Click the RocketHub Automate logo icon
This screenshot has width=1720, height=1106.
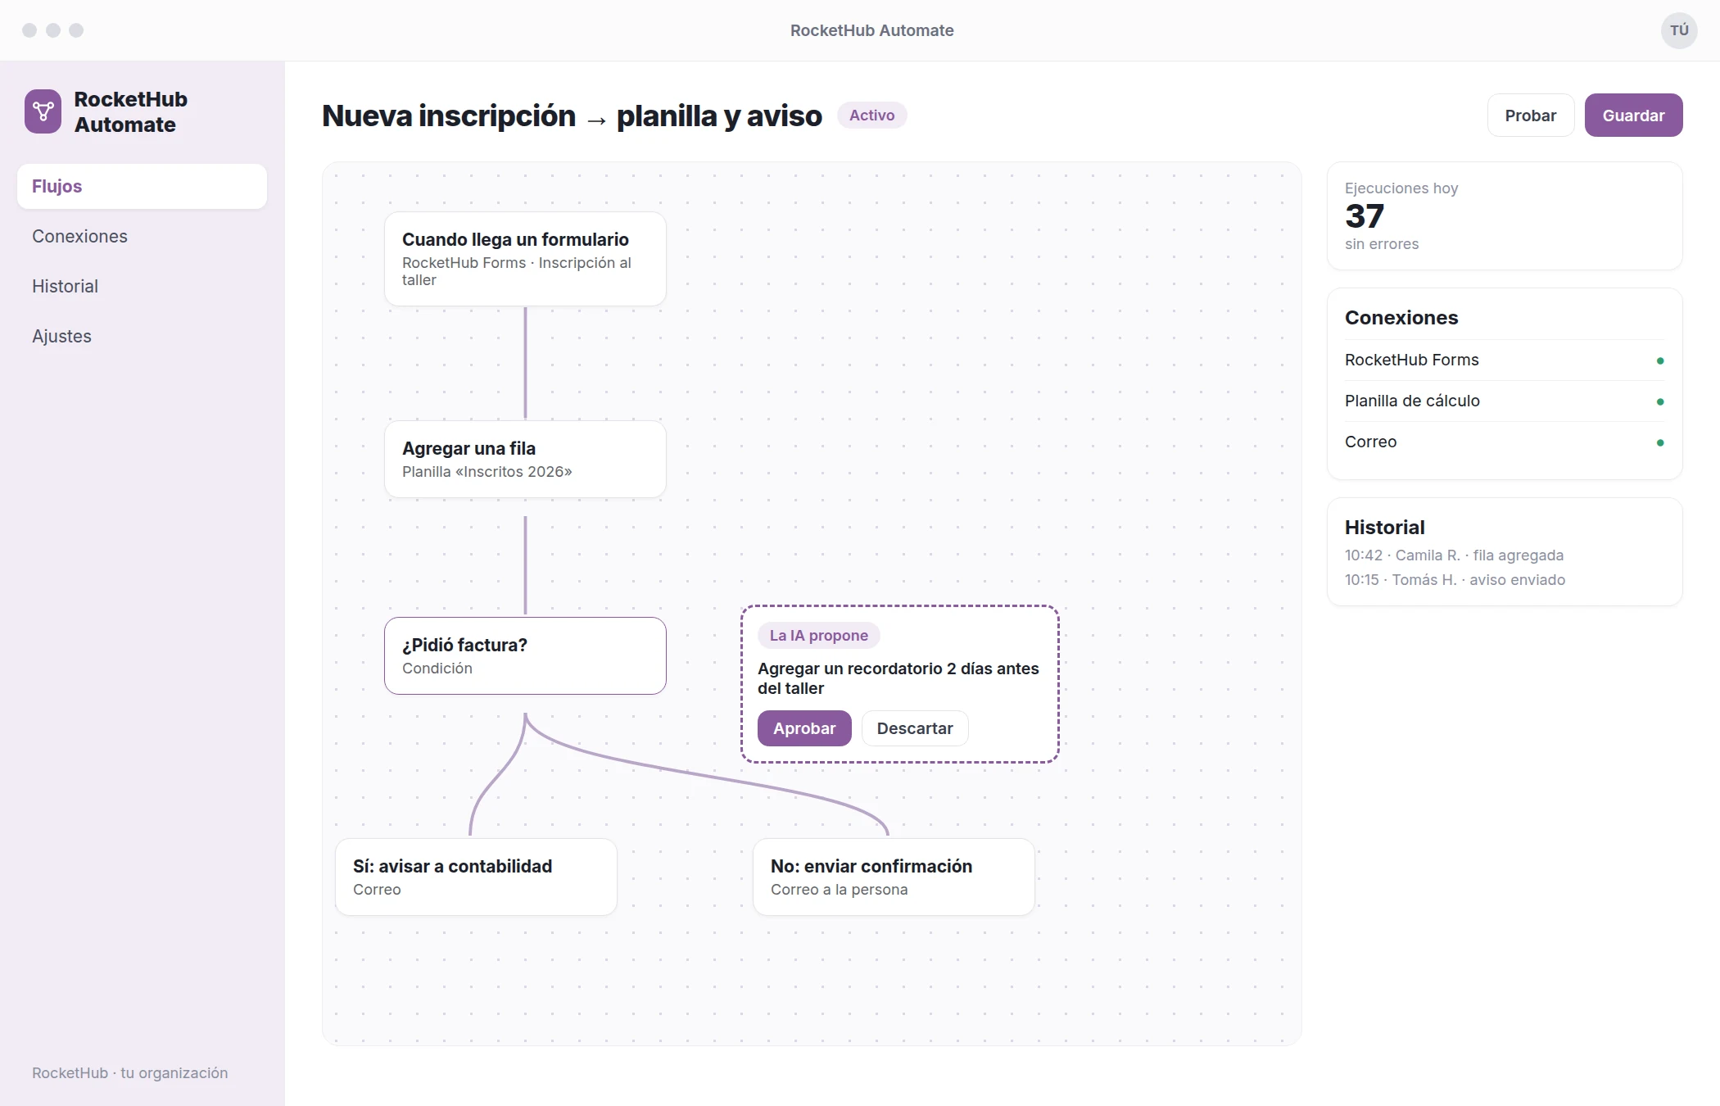43,111
